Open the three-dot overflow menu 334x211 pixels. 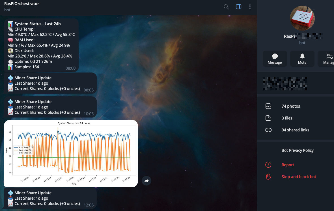250,7
